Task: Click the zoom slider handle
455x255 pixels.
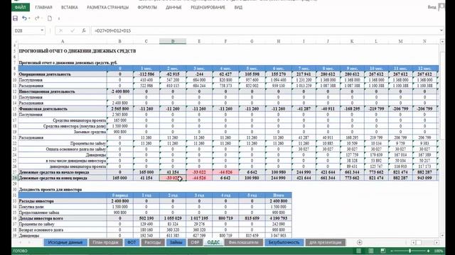Action: [409, 251]
